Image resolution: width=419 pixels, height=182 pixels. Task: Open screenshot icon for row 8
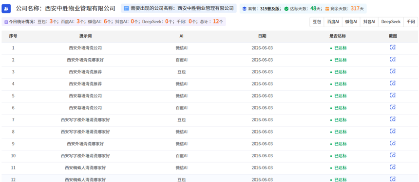393,131
